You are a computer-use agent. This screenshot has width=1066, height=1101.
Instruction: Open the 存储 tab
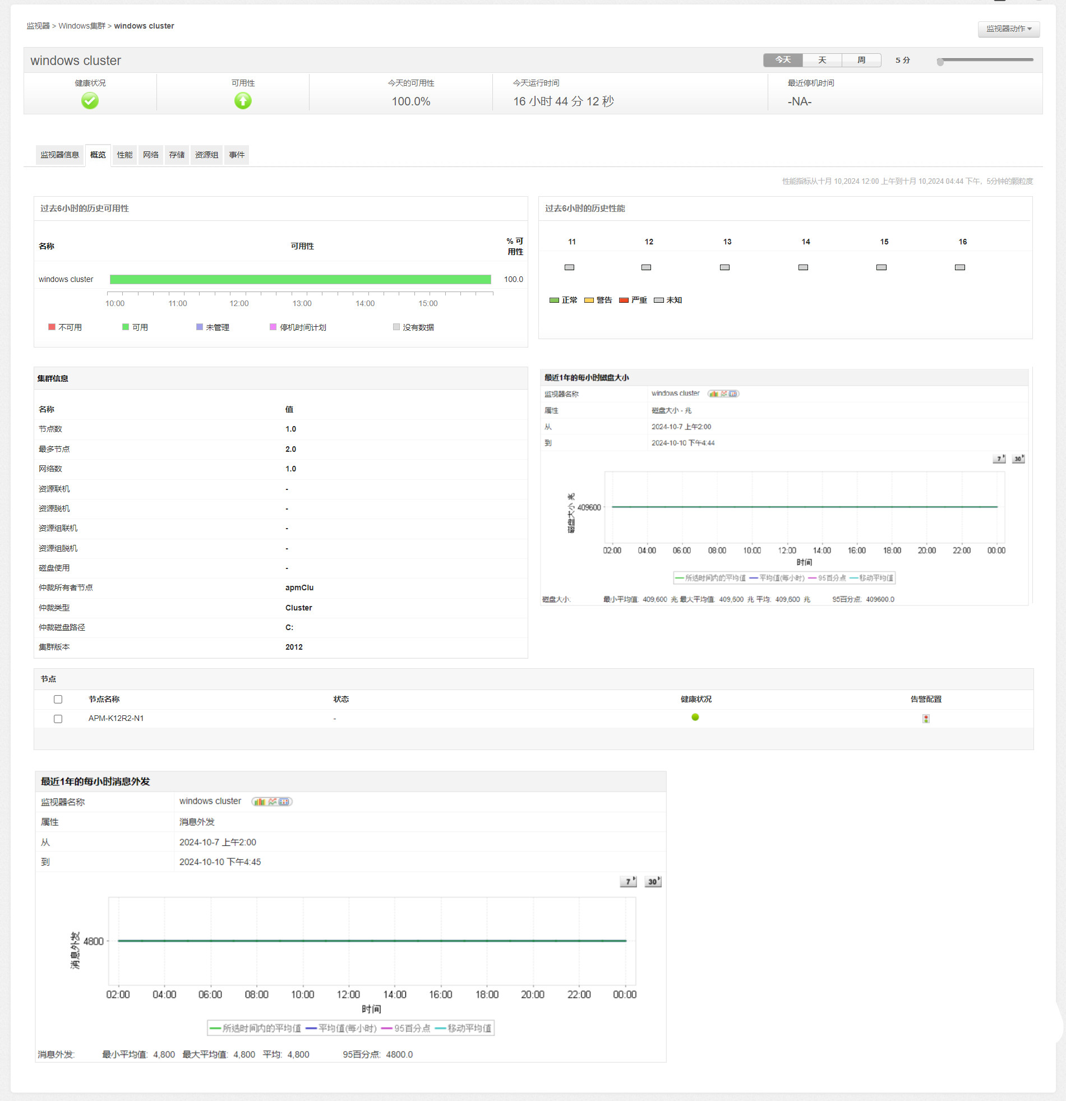(177, 155)
